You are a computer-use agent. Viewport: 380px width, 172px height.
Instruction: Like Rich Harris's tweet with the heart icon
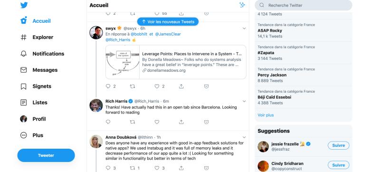[157, 122]
